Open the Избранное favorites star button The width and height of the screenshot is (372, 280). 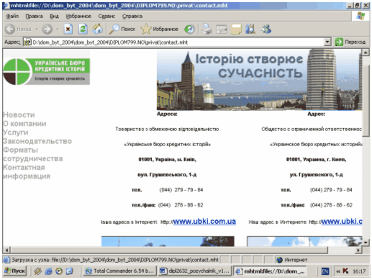point(160,29)
